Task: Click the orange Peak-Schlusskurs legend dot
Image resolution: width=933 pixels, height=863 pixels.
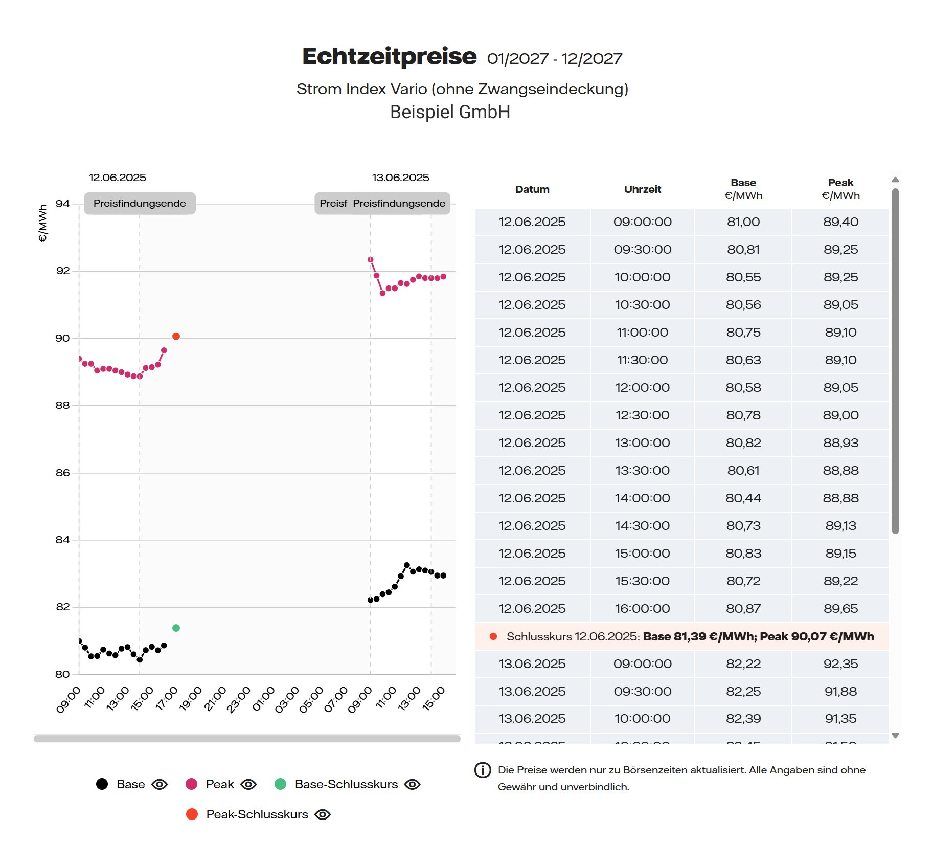Action: (192, 814)
